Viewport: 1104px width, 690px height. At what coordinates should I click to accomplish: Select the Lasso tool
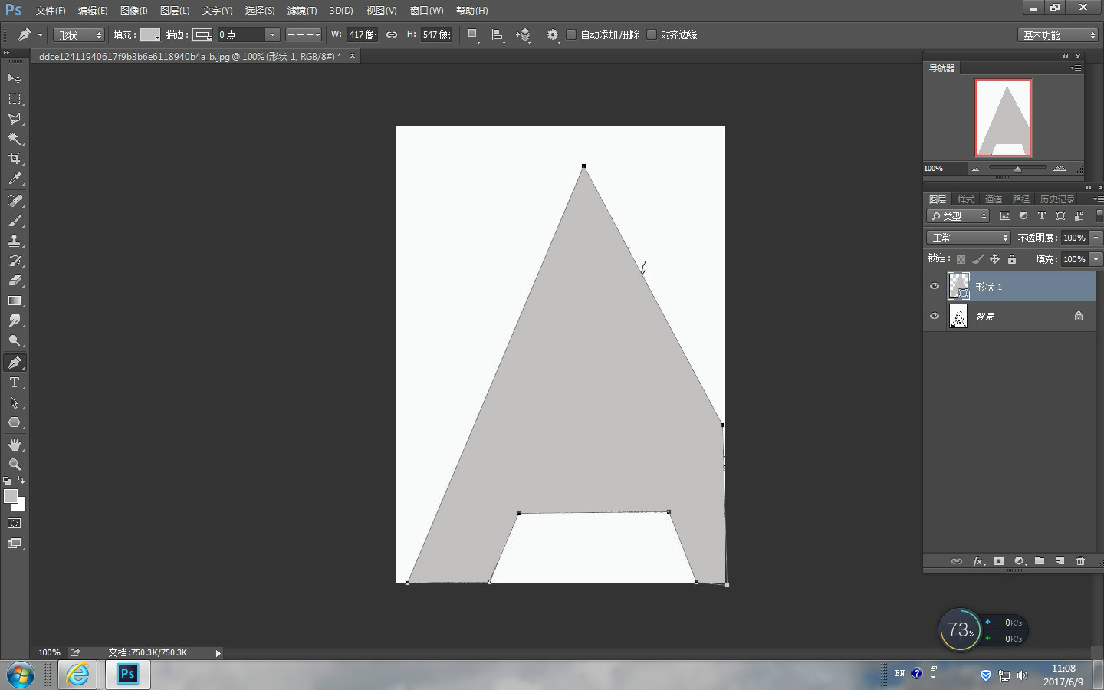[15, 119]
